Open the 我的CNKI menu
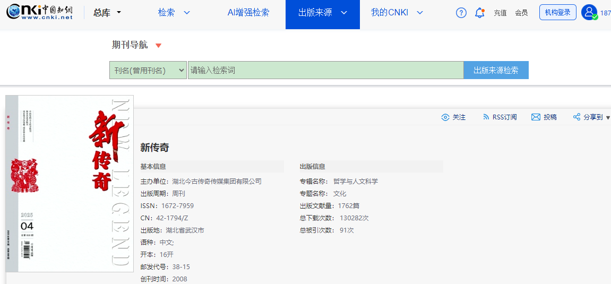Viewport: 611px width, 284px height. coord(389,12)
